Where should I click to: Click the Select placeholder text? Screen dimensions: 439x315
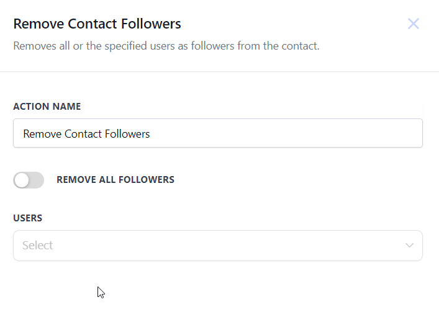[x=38, y=246]
